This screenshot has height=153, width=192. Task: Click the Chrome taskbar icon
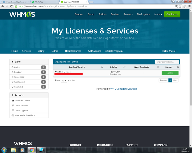[x=32, y=150]
